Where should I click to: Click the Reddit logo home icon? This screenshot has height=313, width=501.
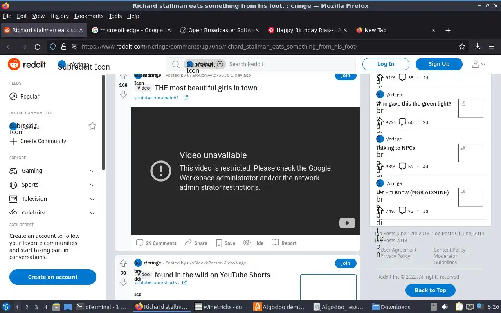[x=14, y=64]
